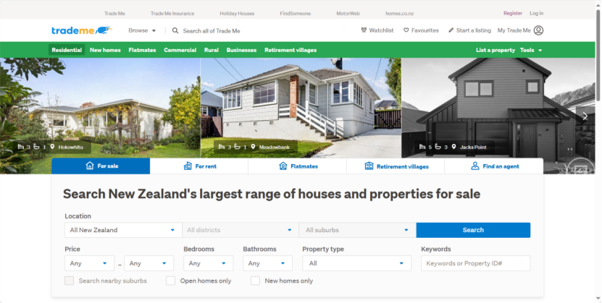The image size is (602, 303).
Task: Open the Register link
Action: point(513,13)
